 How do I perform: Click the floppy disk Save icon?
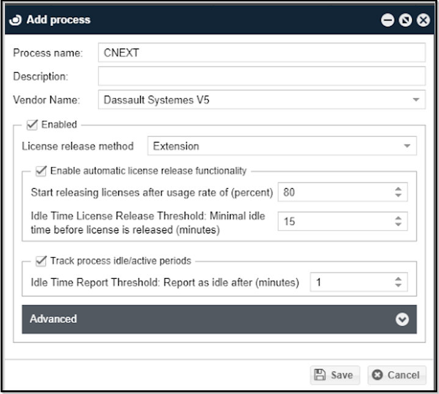(x=319, y=374)
